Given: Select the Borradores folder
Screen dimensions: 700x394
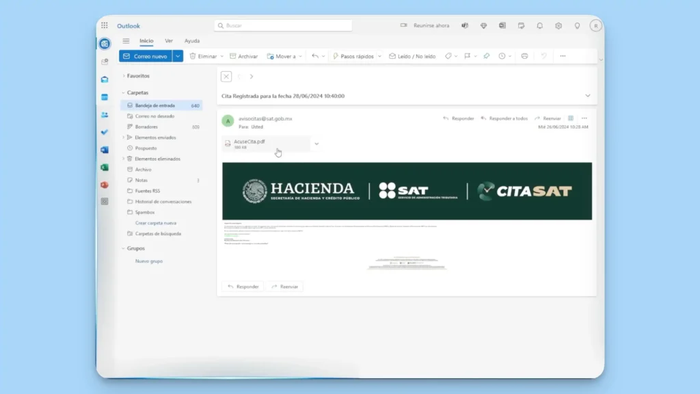Looking at the screenshot, I should coord(161,127).
